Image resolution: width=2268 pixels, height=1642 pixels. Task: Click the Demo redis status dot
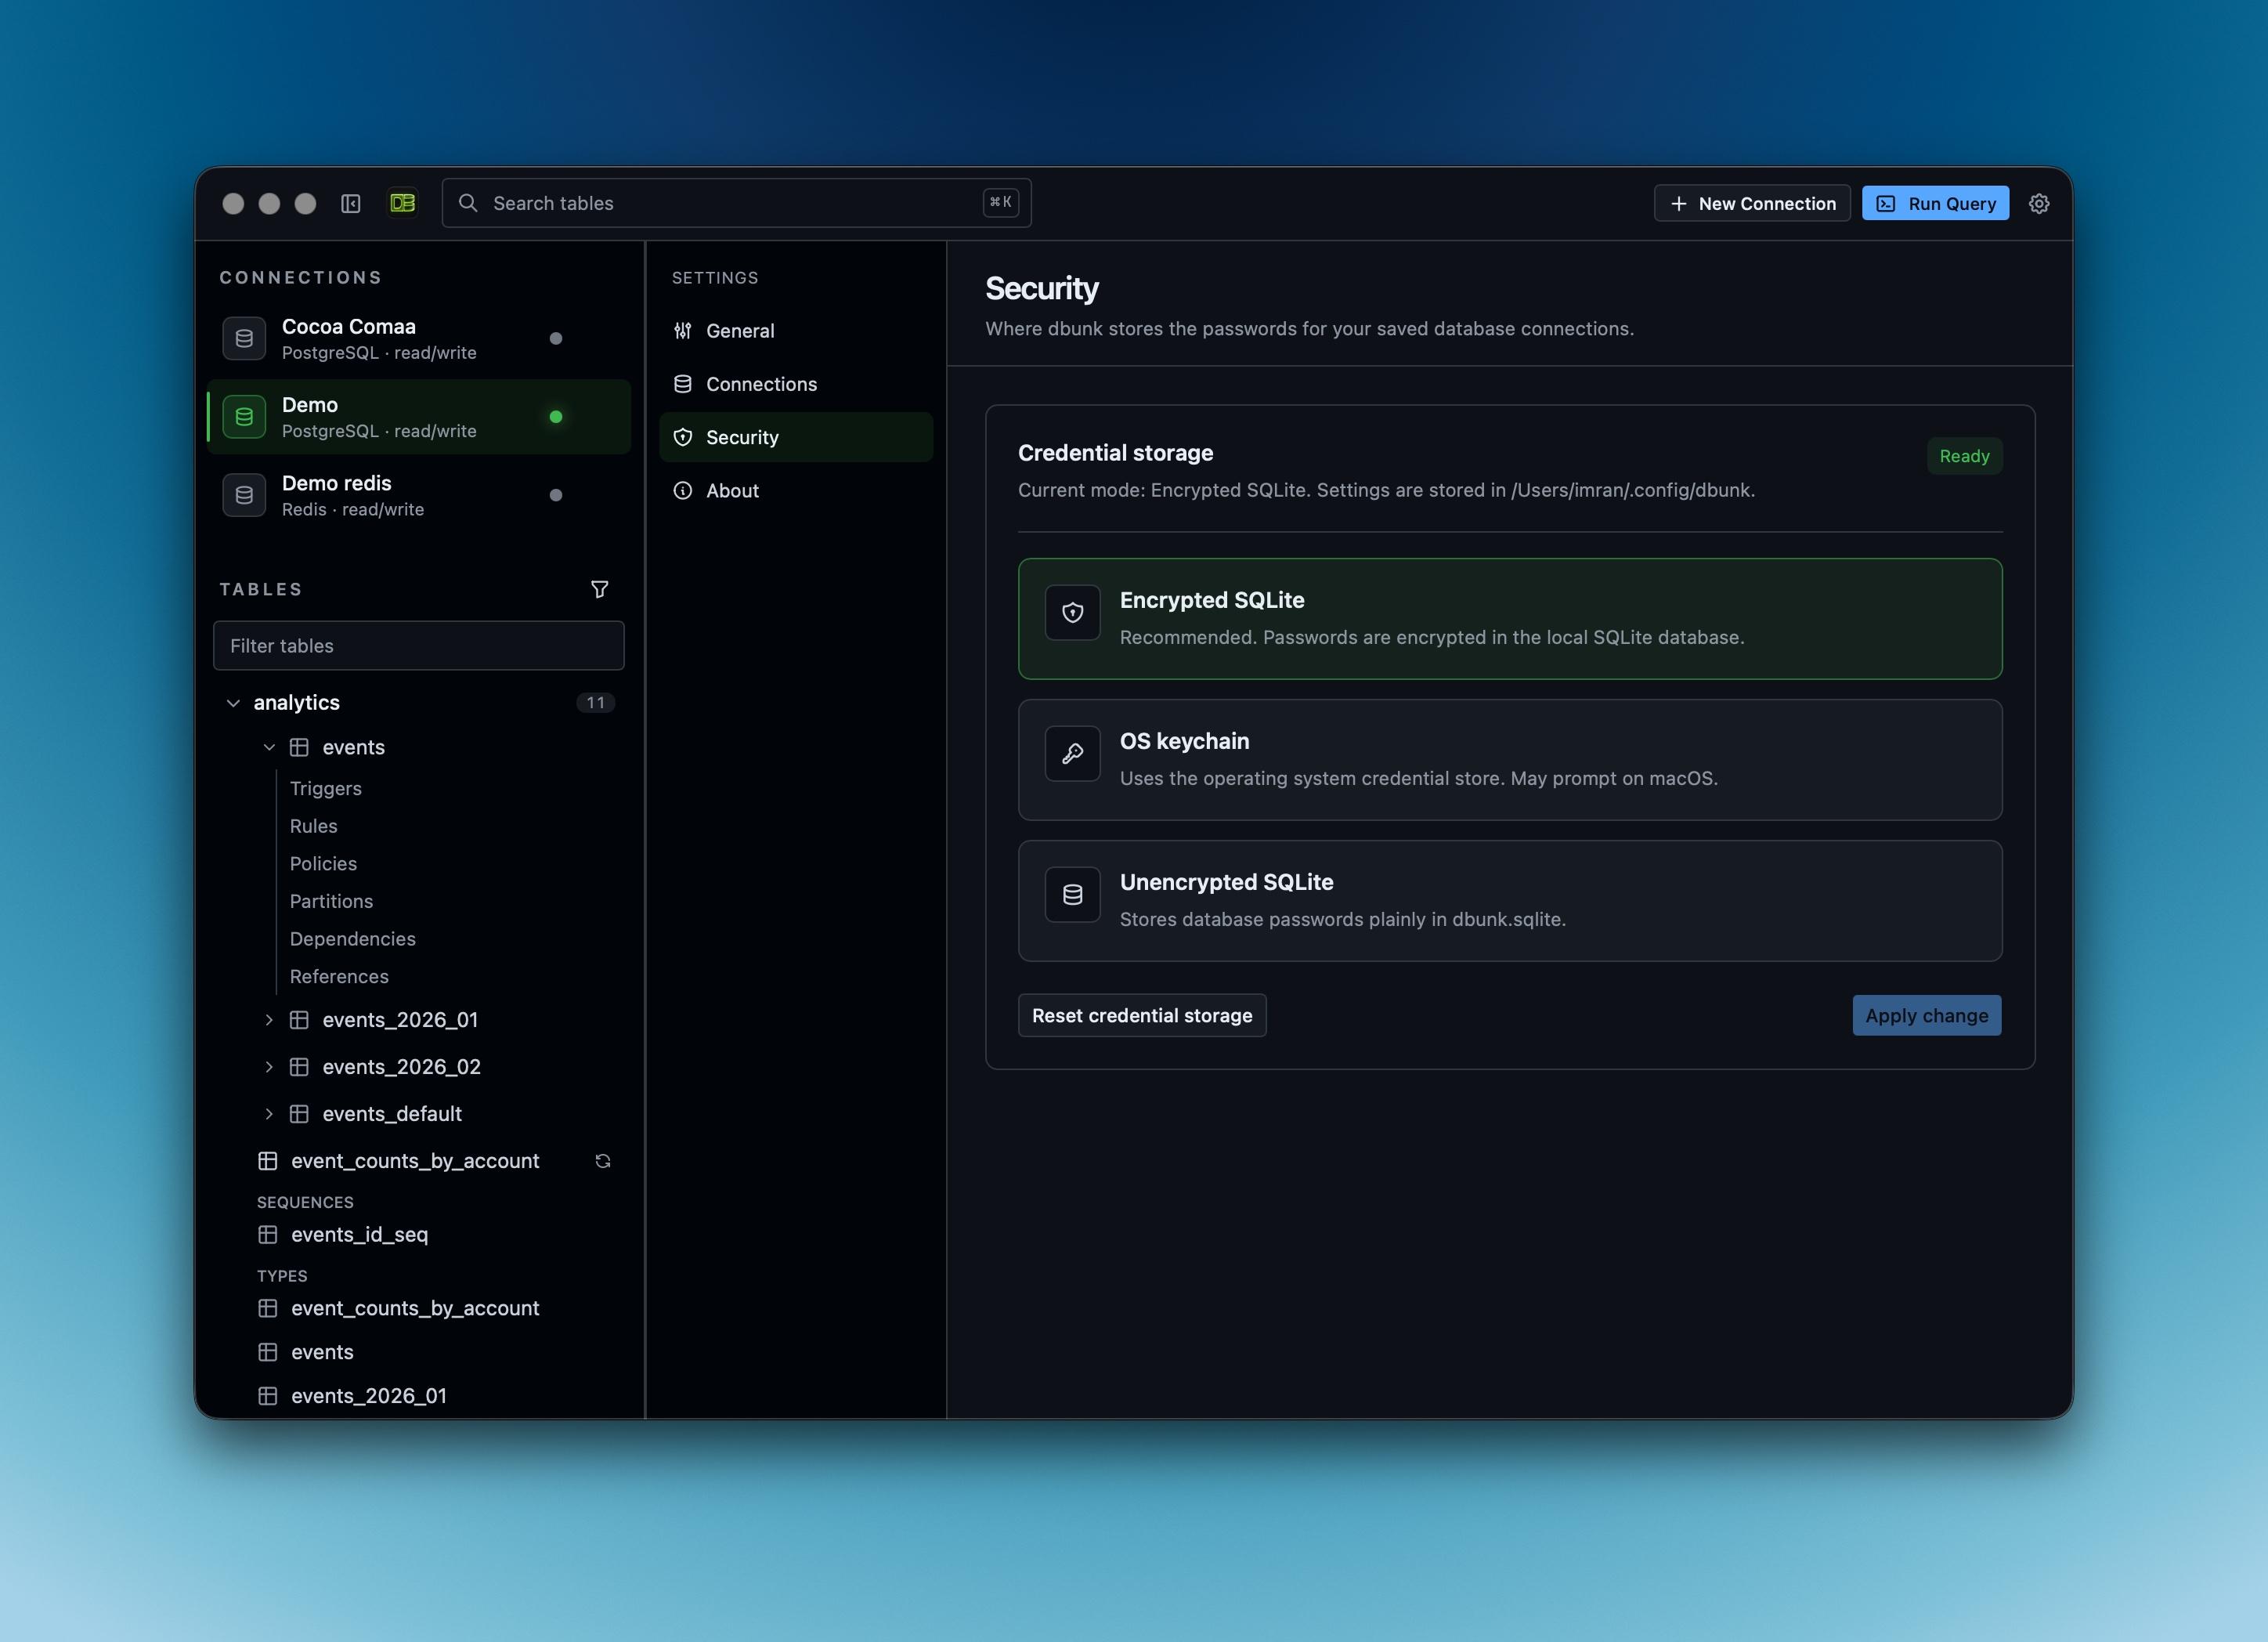click(x=556, y=494)
